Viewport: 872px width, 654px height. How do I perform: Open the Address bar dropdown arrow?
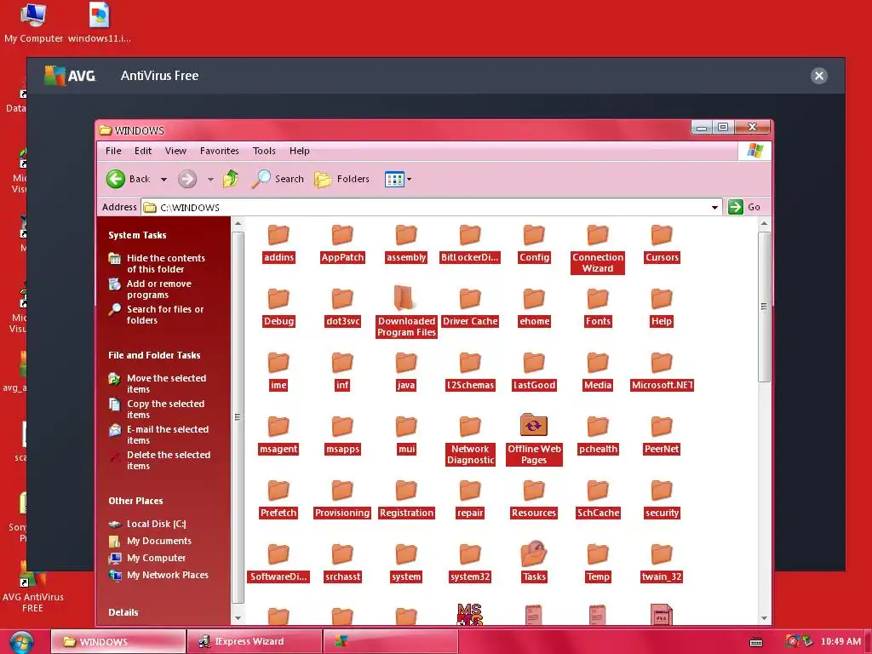pos(714,208)
